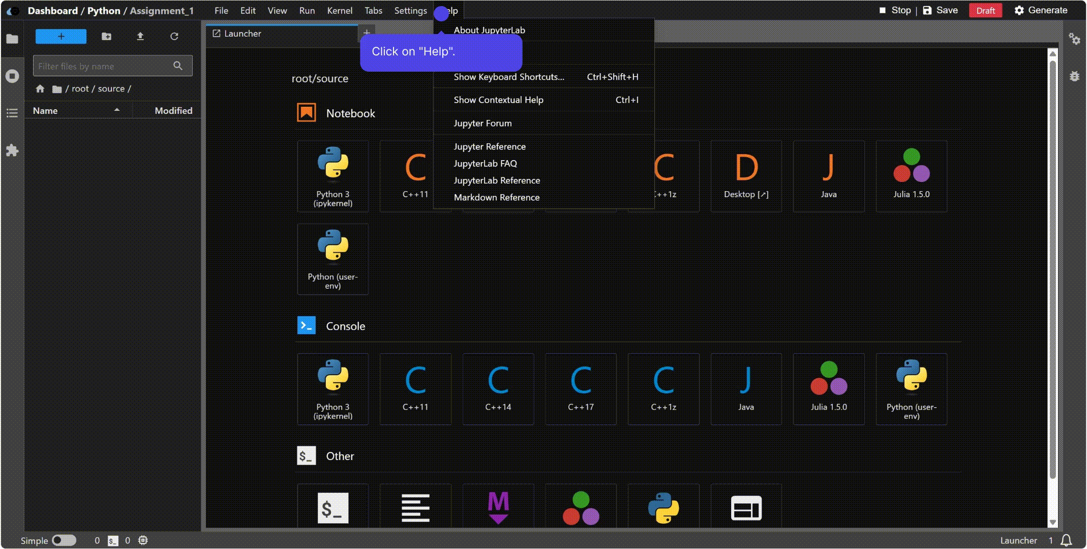Launch Desktop notebook tile
1087x549 pixels.
(746, 176)
